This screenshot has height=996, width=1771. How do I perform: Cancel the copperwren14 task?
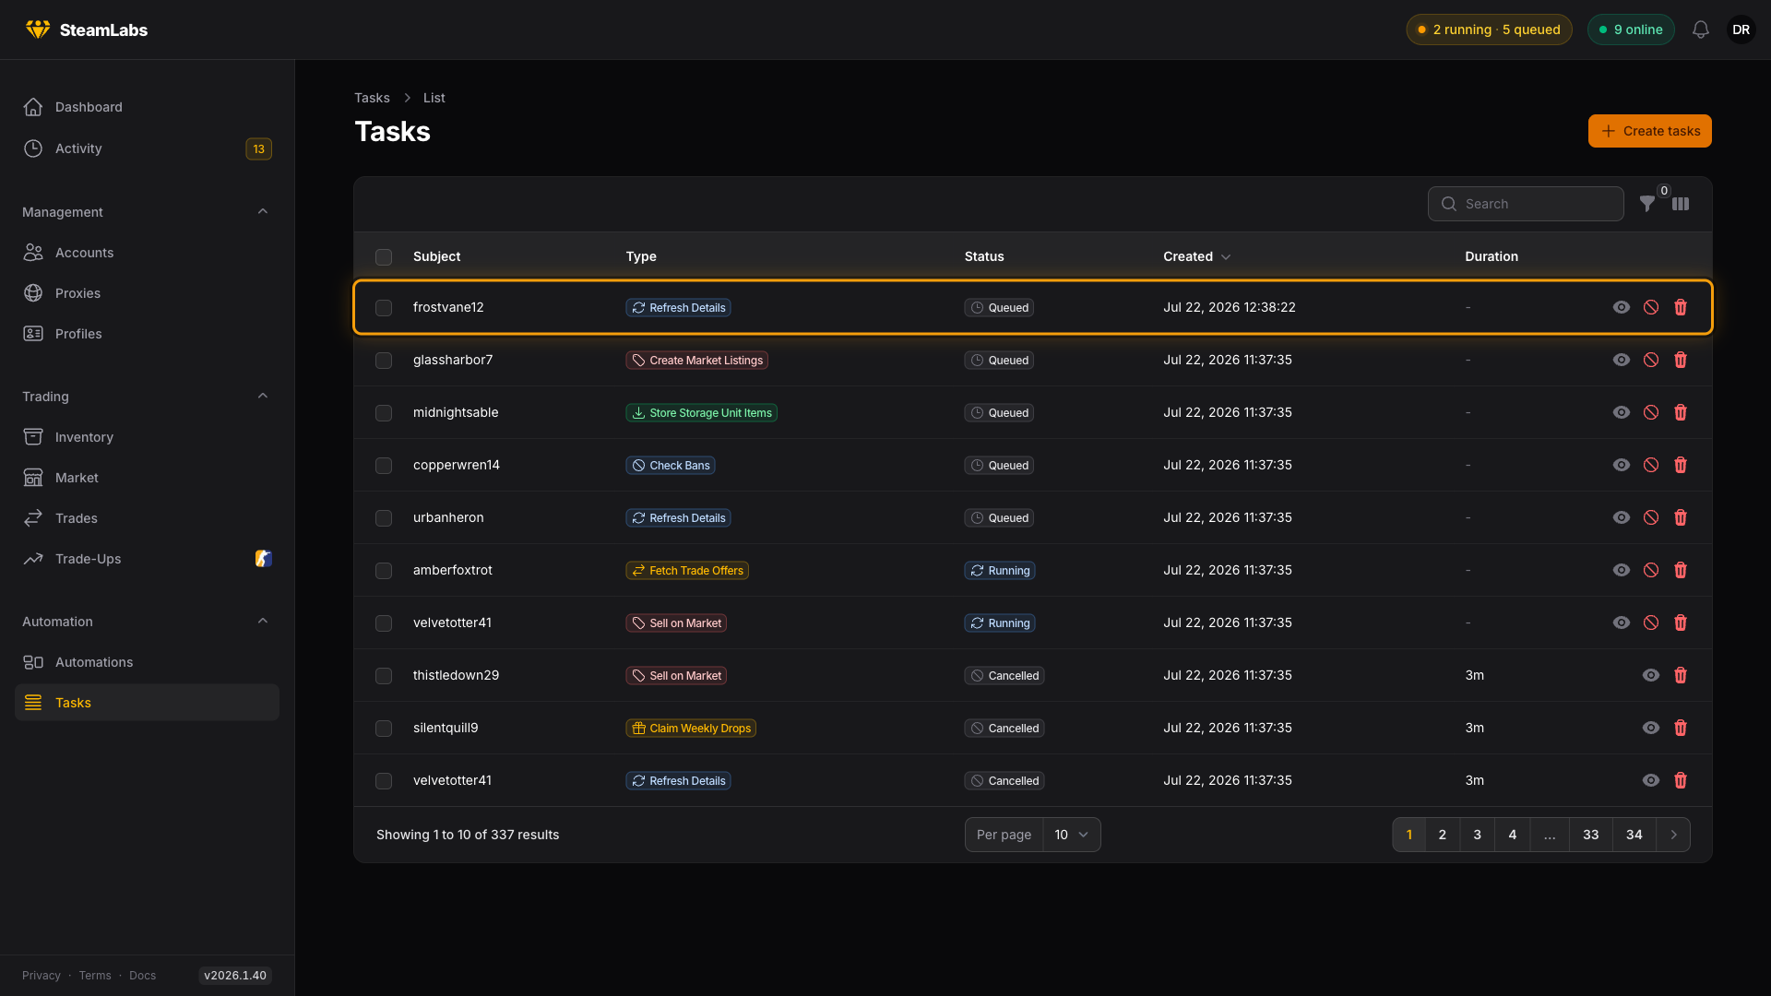[x=1651, y=465]
